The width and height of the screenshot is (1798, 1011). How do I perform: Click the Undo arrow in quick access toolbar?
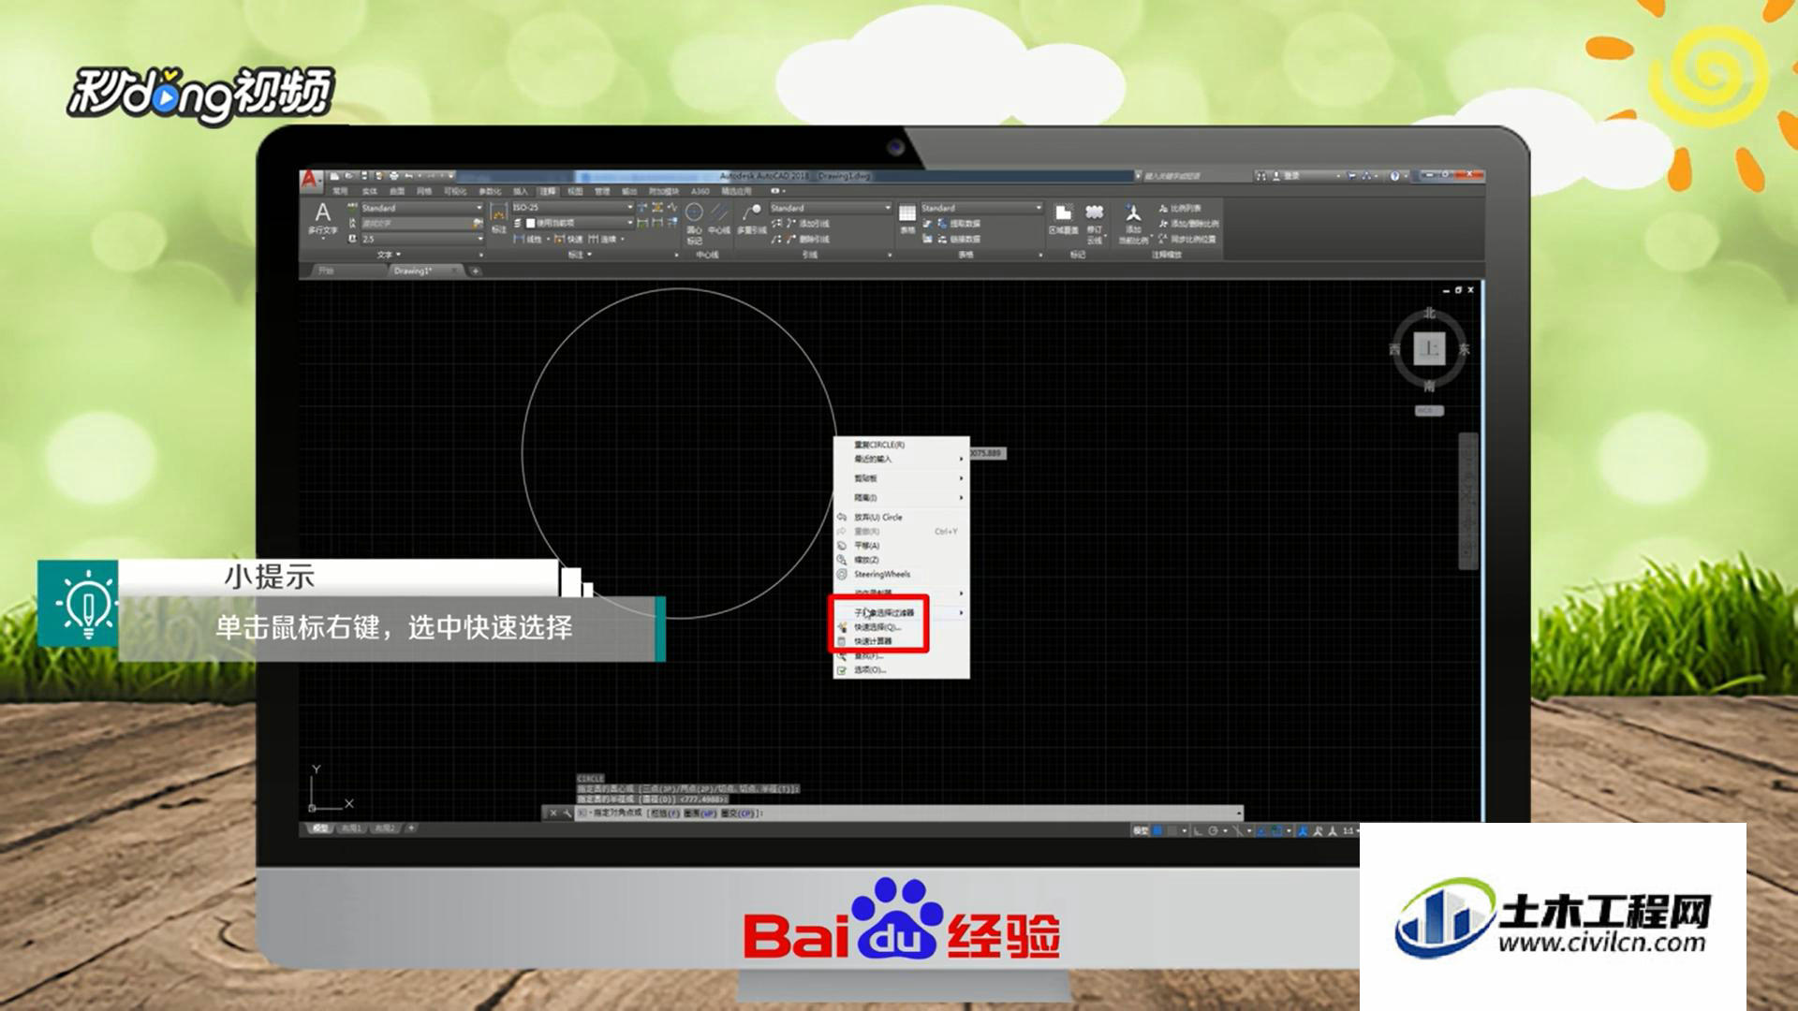click(409, 176)
